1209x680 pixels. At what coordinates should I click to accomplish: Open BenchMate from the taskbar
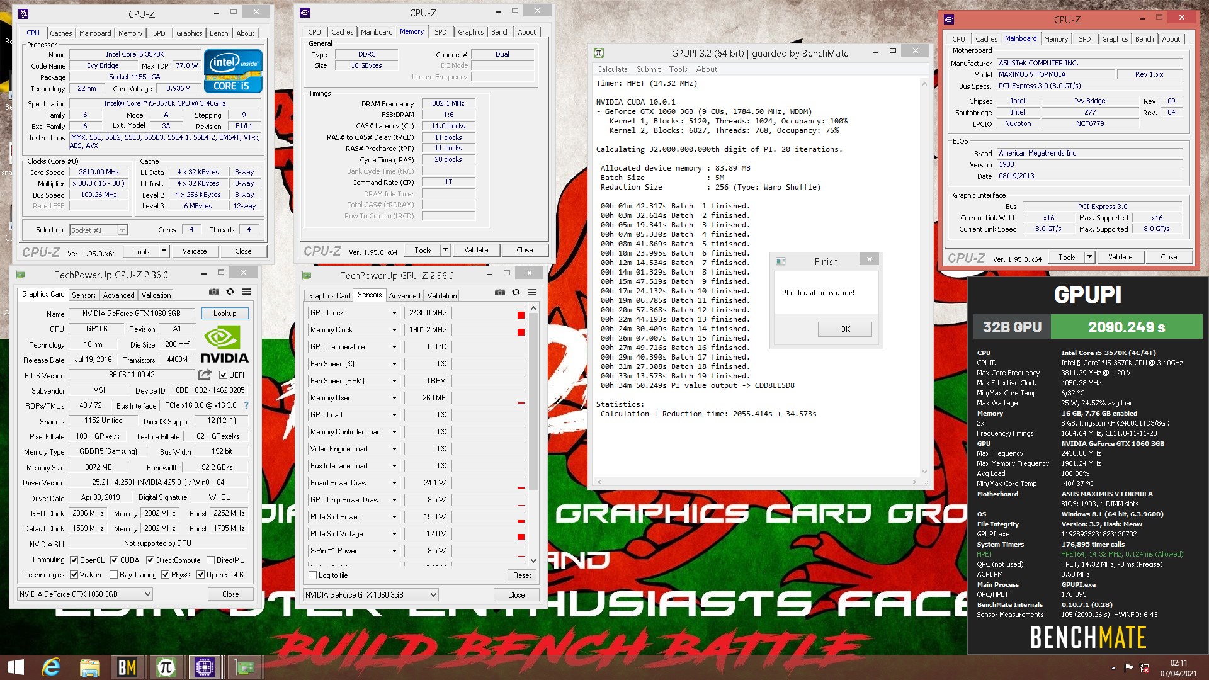(x=127, y=667)
